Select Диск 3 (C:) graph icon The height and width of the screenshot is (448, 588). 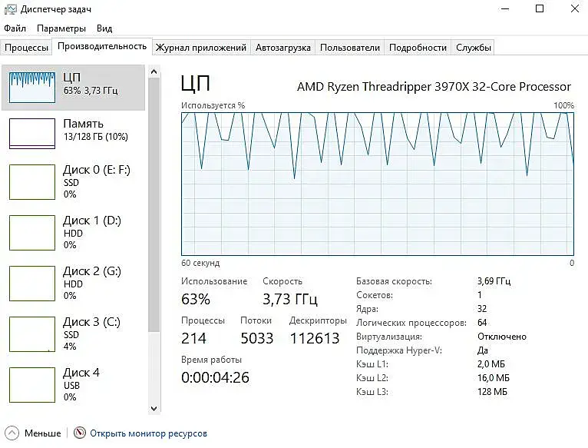click(x=32, y=334)
